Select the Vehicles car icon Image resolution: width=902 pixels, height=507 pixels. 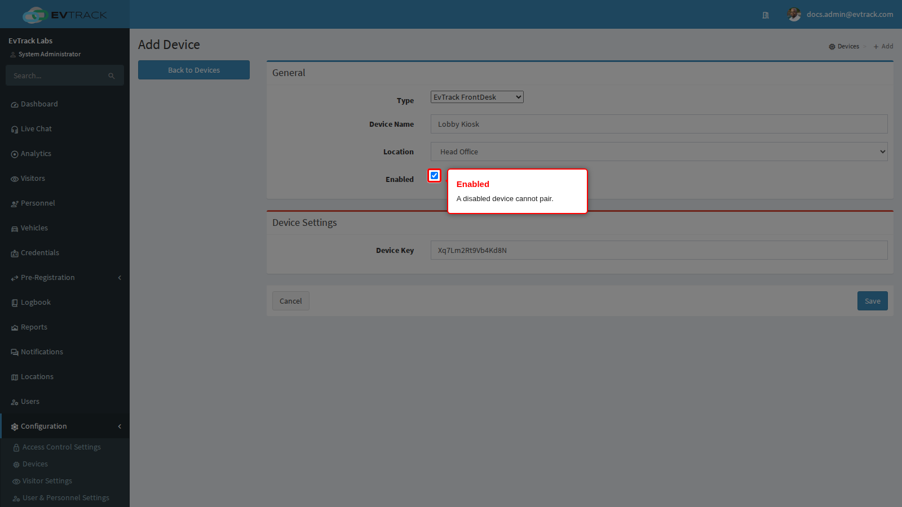click(15, 229)
